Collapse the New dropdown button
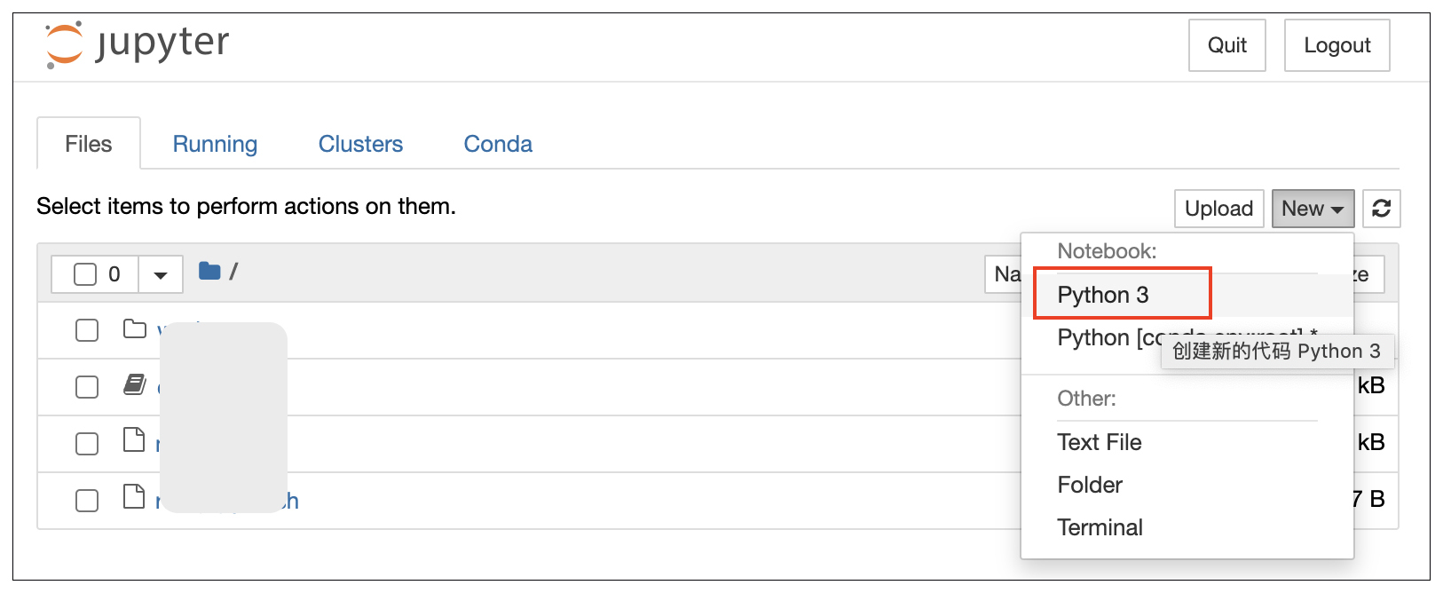Image resolution: width=1443 pixels, height=593 pixels. 1312,209
